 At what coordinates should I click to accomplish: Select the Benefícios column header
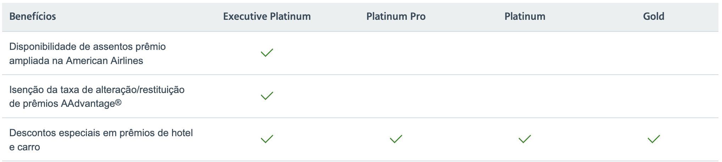coord(33,16)
